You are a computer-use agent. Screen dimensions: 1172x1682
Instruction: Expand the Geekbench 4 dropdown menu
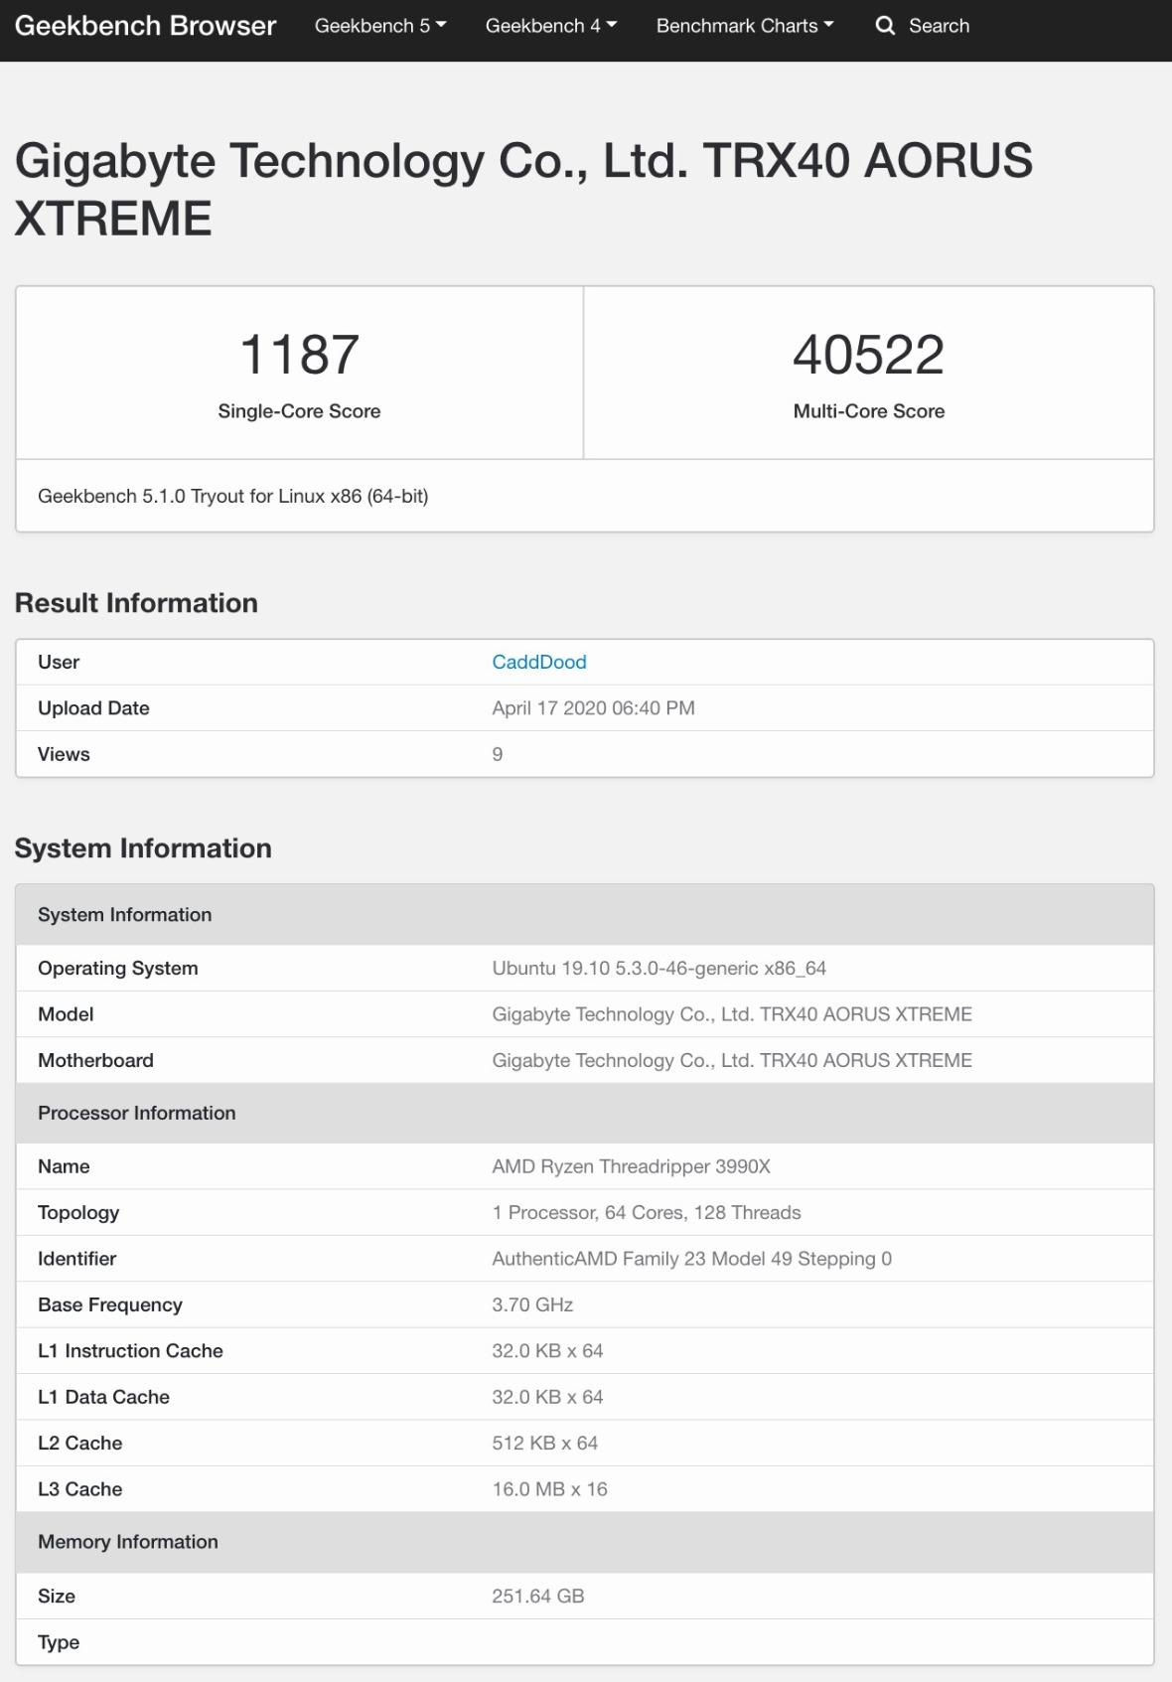(551, 26)
